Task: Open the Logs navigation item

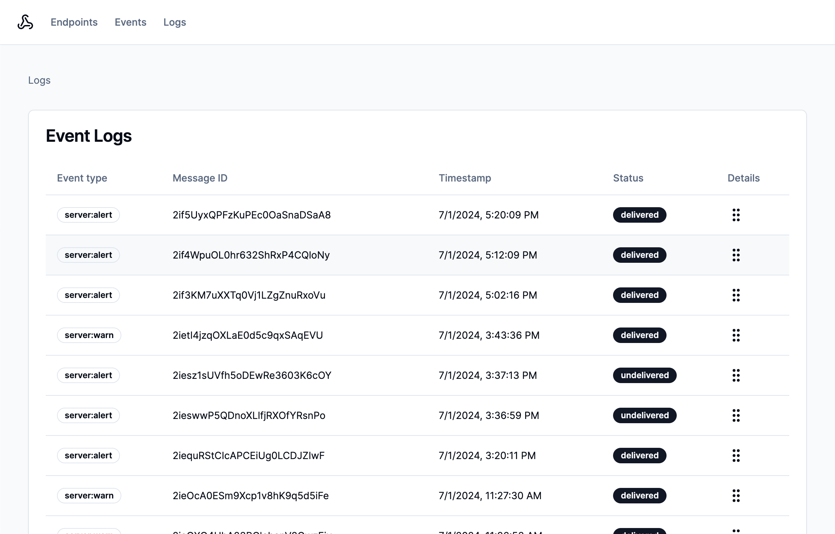Action: 175,22
